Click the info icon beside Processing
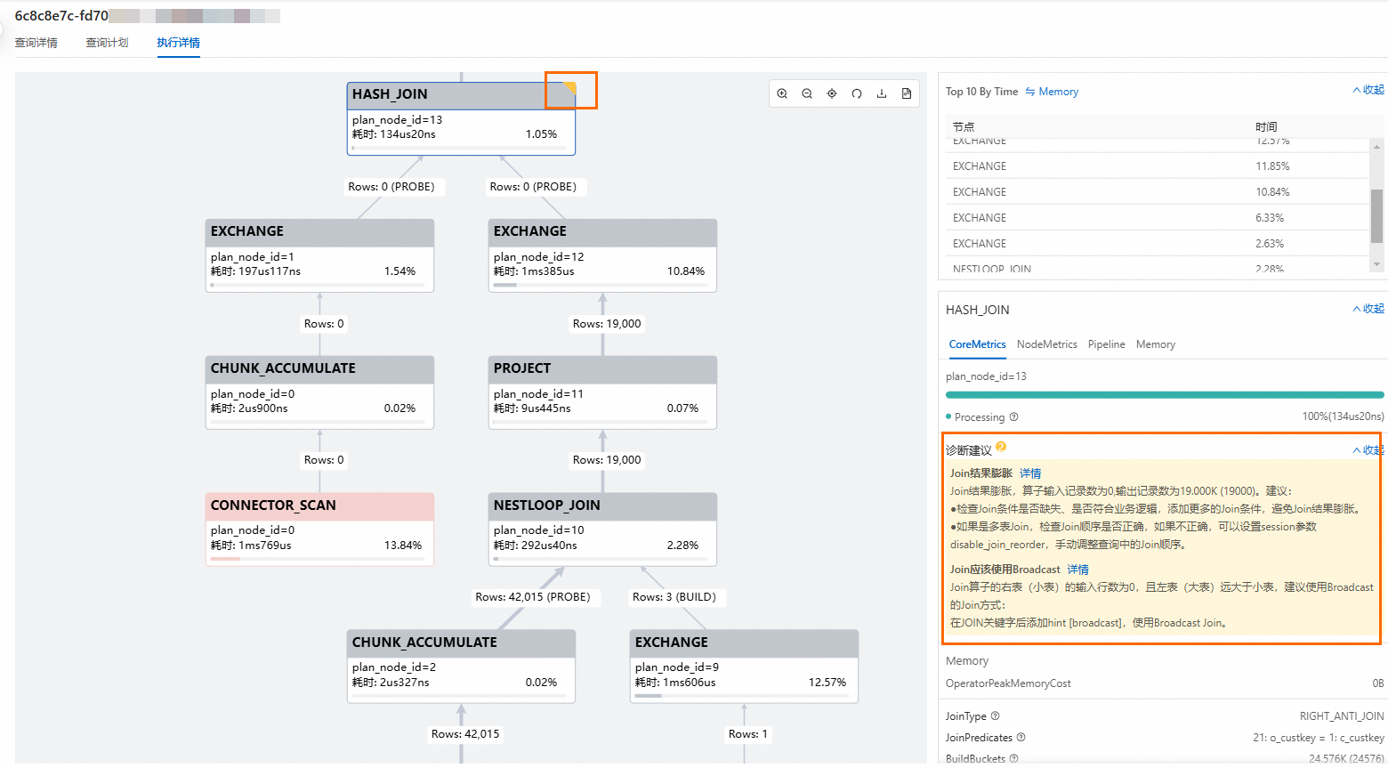Screen dimensions: 1388x768 click(x=1013, y=416)
